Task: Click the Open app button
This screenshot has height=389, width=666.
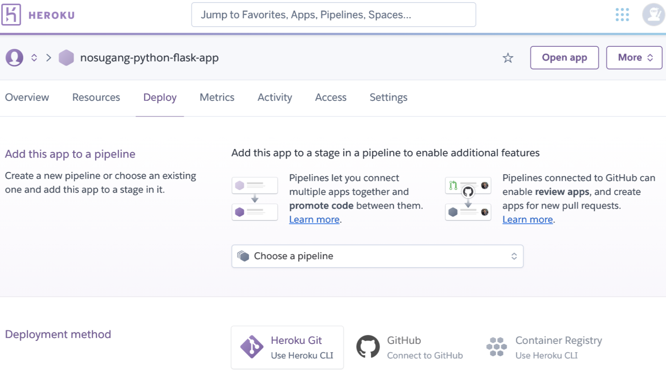Action: 564,57
